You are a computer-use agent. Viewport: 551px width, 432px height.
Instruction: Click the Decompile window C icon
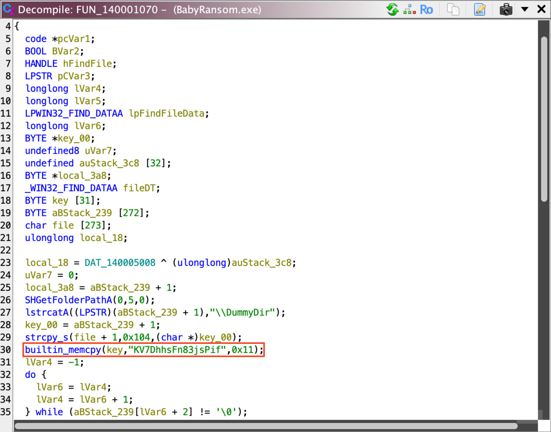click(8, 9)
